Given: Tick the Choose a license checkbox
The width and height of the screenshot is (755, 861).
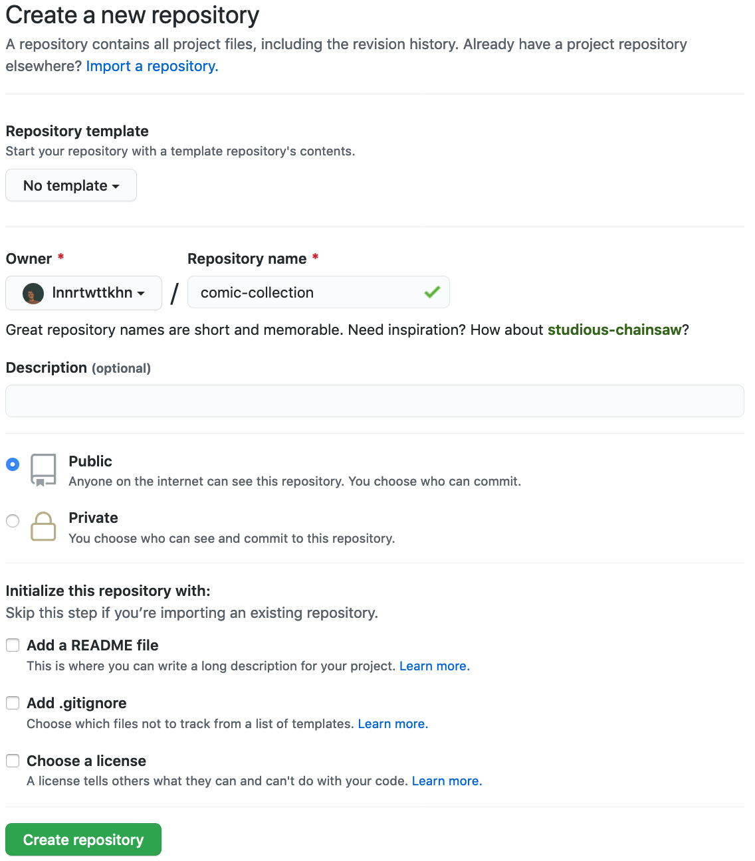Looking at the screenshot, I should [x=13, y=761].
